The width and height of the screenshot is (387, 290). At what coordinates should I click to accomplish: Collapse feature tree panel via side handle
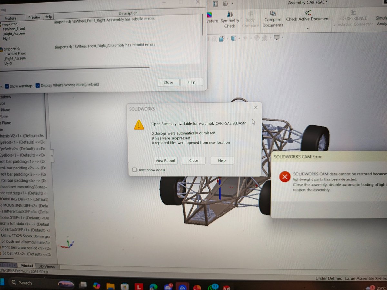click(x=52, y=155)
